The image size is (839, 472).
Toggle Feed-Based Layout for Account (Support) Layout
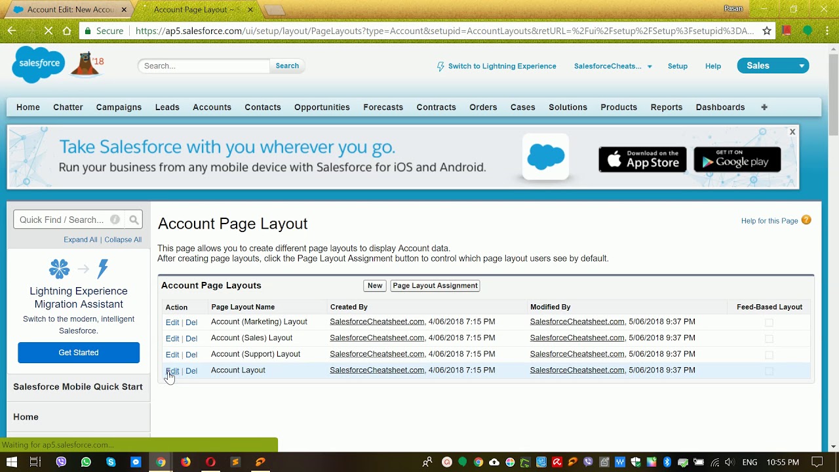pos(769,355)
